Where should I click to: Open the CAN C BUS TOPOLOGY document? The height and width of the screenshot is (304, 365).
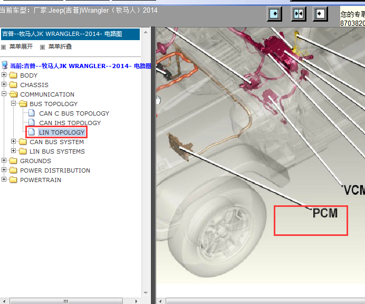[74, 113]
